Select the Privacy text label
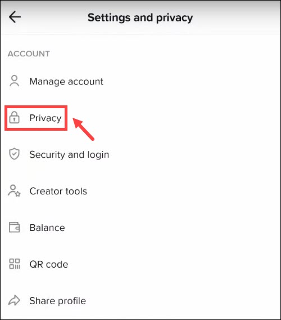The image size is (281, 320). pyautogui.click(x=46, y=118)
